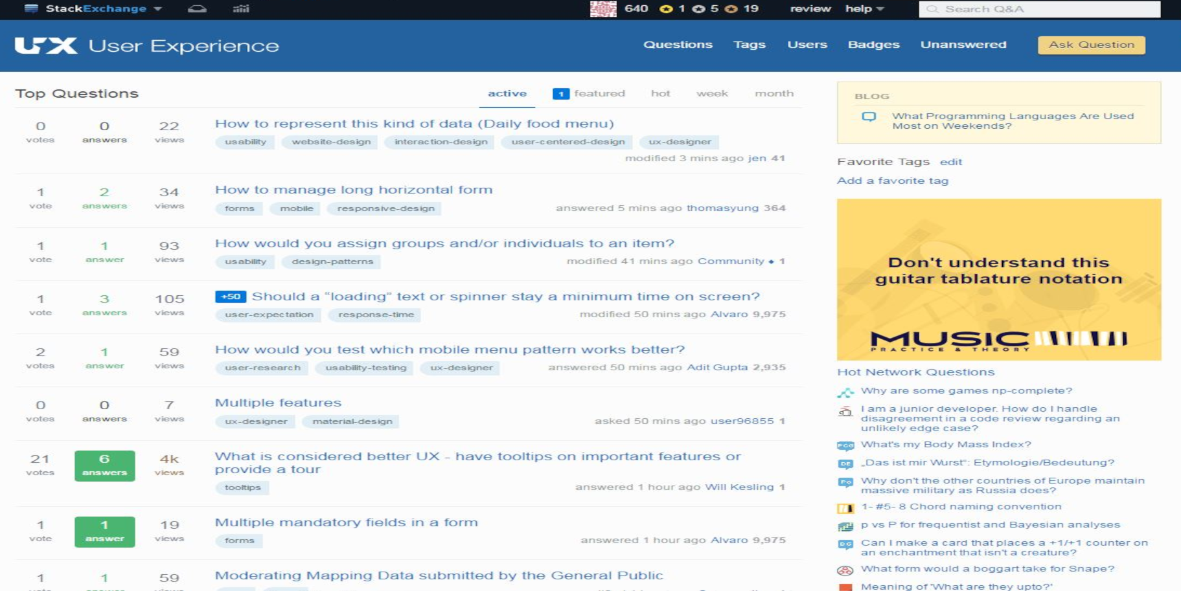Screen dimensions: 1181x591
Task: Click the site icon beside the junior developer question
Action: 845,411
